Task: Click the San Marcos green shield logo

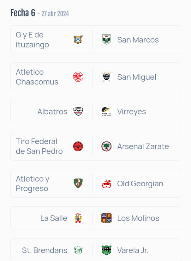Action: tap(106, 40)
